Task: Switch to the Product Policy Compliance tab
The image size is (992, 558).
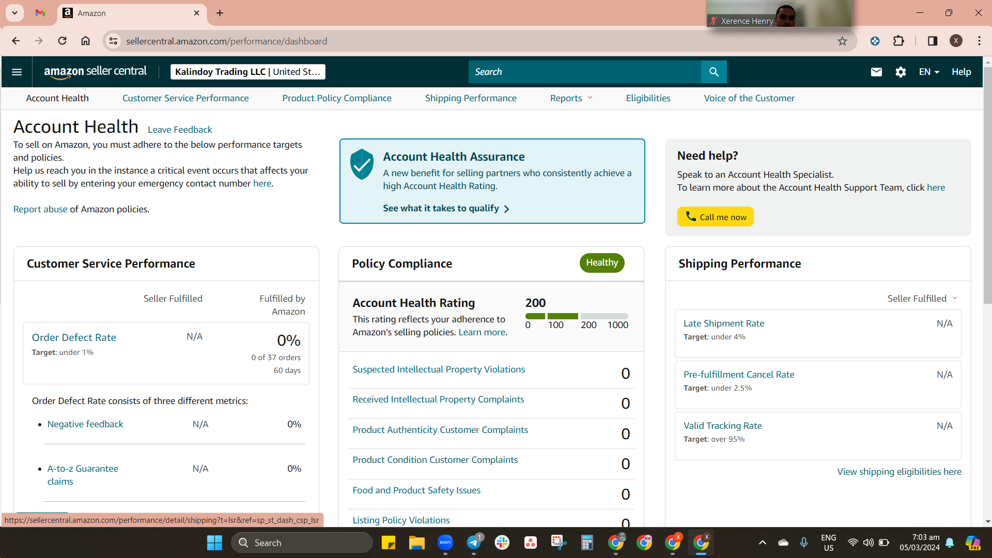Action: 337,98
